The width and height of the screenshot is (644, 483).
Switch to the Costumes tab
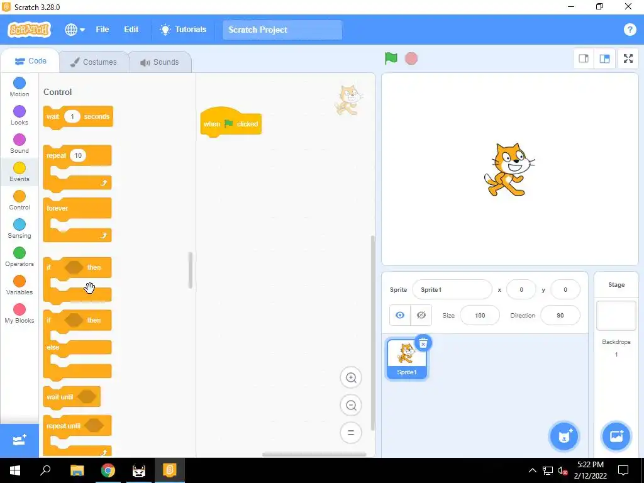point(94,62)
